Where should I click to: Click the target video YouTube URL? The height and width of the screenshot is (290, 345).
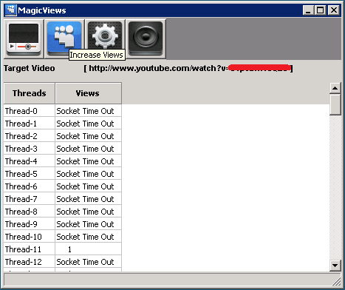(x=188, y=68)
